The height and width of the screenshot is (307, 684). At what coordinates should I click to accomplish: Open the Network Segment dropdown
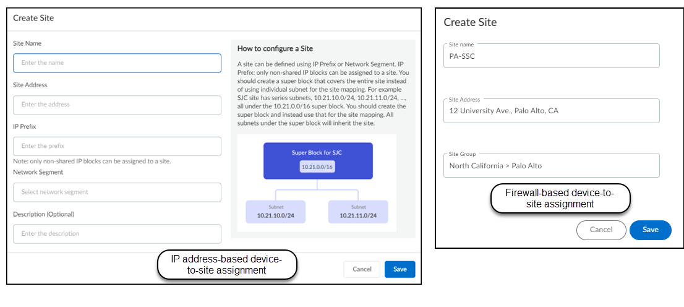(x=117, y=192)
